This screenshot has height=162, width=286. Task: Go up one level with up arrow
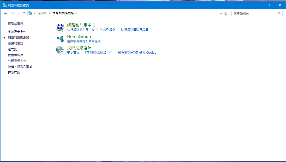[24, 13]
